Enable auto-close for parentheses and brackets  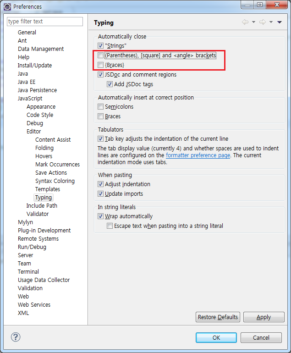101,55
